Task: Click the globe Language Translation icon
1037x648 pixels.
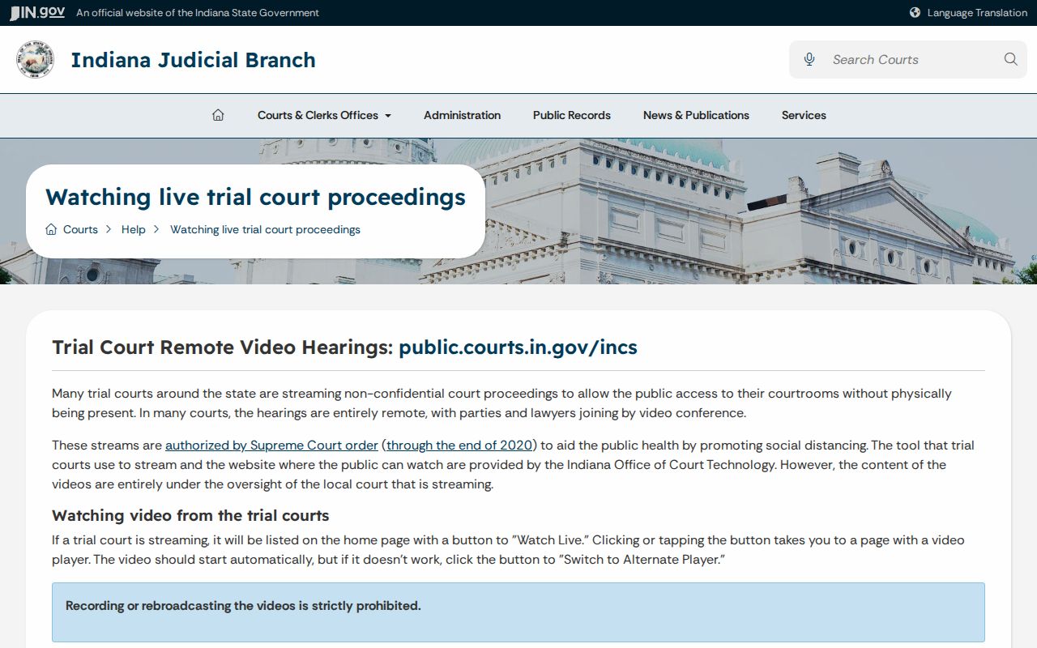Action: point(915,13)
